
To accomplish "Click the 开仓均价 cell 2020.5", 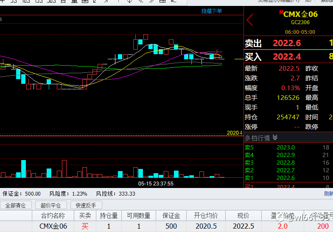I will (206, 226).
